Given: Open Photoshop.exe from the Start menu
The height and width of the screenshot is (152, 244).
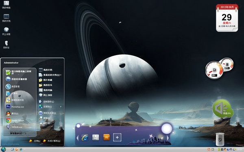Looking at the screenshot, I should click(15, 107).
